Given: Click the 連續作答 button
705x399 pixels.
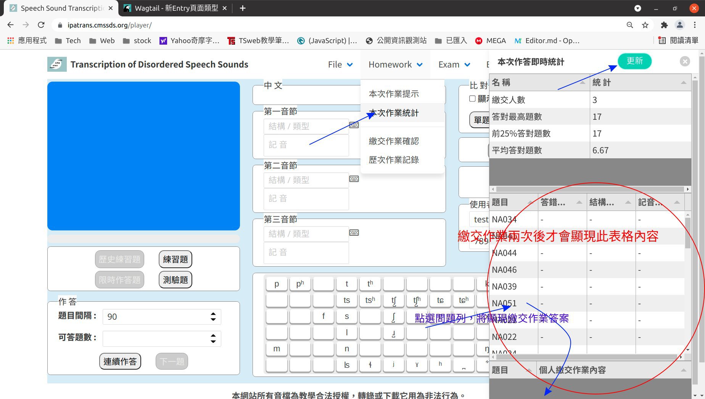Looking at the screenshot, I should pos(120,361).
